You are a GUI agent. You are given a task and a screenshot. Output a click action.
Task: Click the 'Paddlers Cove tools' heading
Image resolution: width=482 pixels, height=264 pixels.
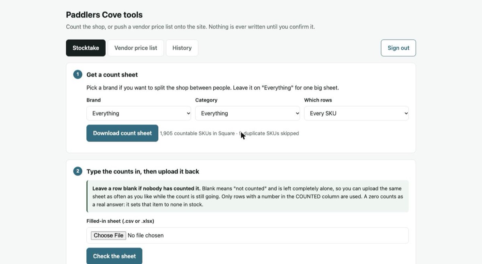coord(104,15)
